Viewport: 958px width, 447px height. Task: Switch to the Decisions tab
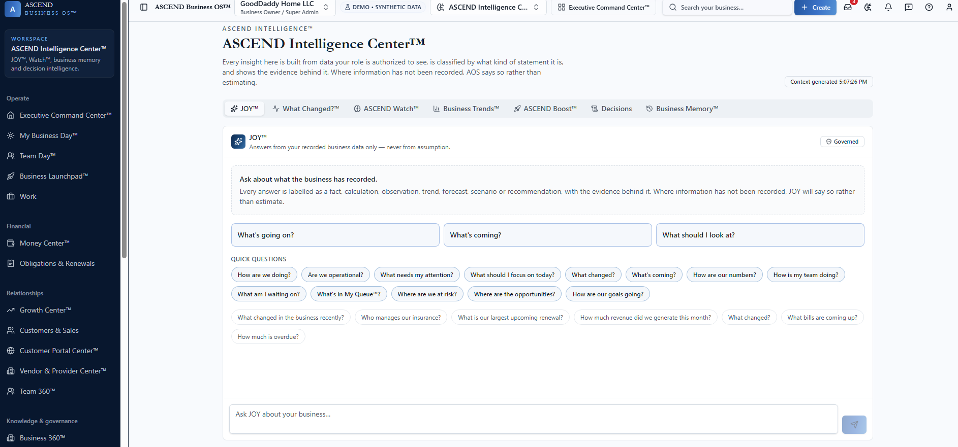coord(612,109)
